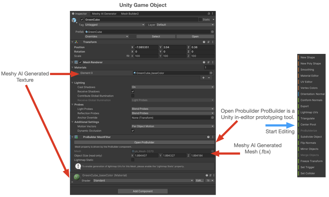The width and height of the screenshot is (329, 197).
Task: Click the GreenCube game object cube icon
Action: [74, 20]
